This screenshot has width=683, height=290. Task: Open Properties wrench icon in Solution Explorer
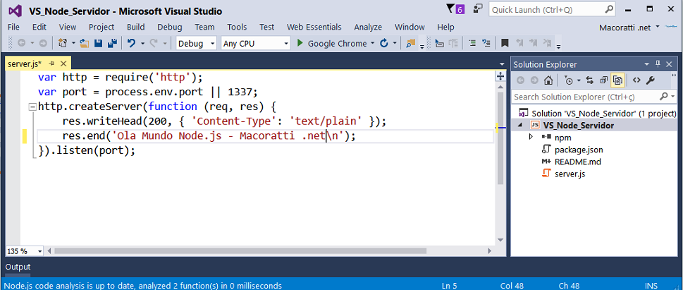coord(651,80)
